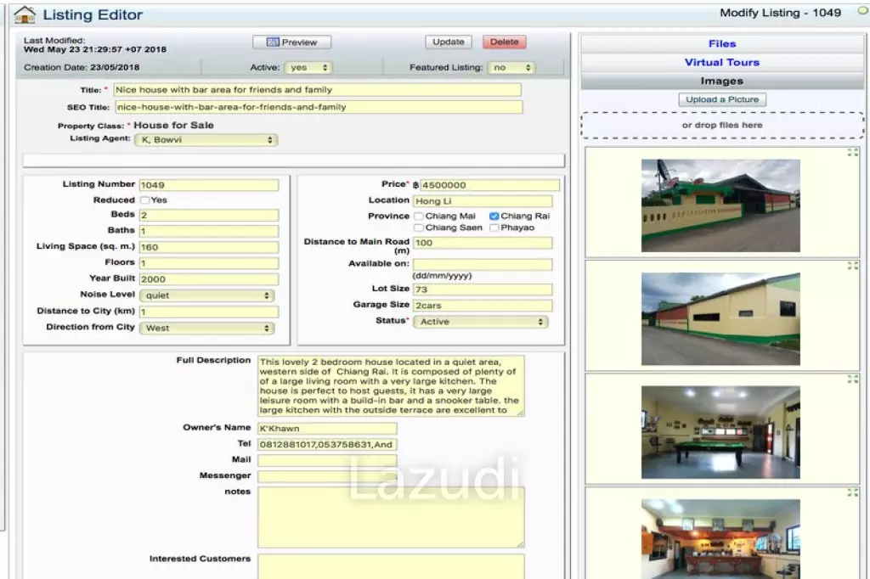Image resolution: width=870 pixels, height=579 pixels.
Task: Click the Lot Size field
Action: (x=483, y=289)
